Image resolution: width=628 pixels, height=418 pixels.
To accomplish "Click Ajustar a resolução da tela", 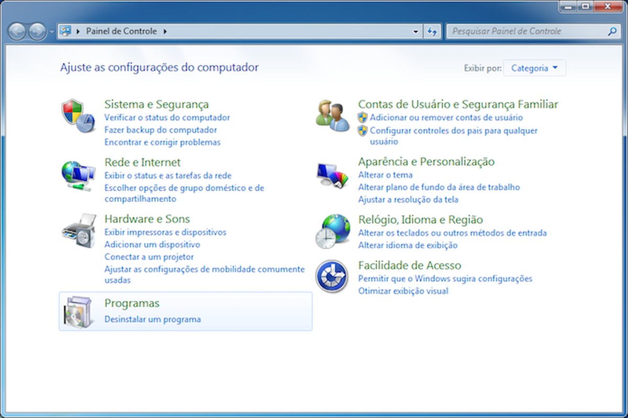I will click(408, 200).
